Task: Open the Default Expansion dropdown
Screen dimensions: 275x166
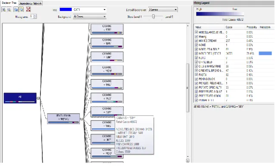Action: 163,10
